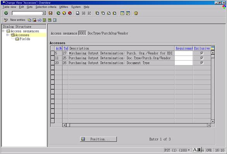Click the Requiremnt column header
227x154 pixels.
tap(184, 49)
